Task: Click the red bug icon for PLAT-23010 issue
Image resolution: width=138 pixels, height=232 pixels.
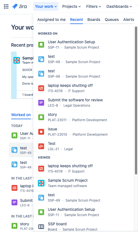Action: point(41,132)
